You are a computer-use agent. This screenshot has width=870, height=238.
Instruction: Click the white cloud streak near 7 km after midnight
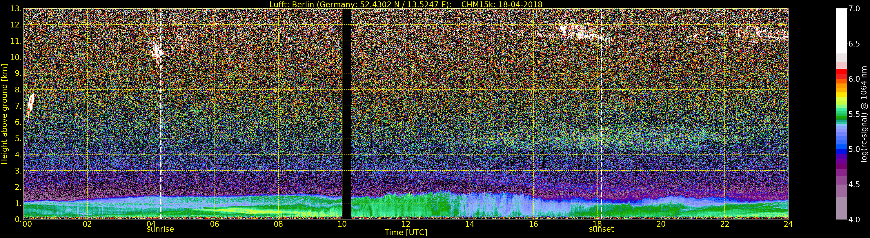[x=30, y=106]
